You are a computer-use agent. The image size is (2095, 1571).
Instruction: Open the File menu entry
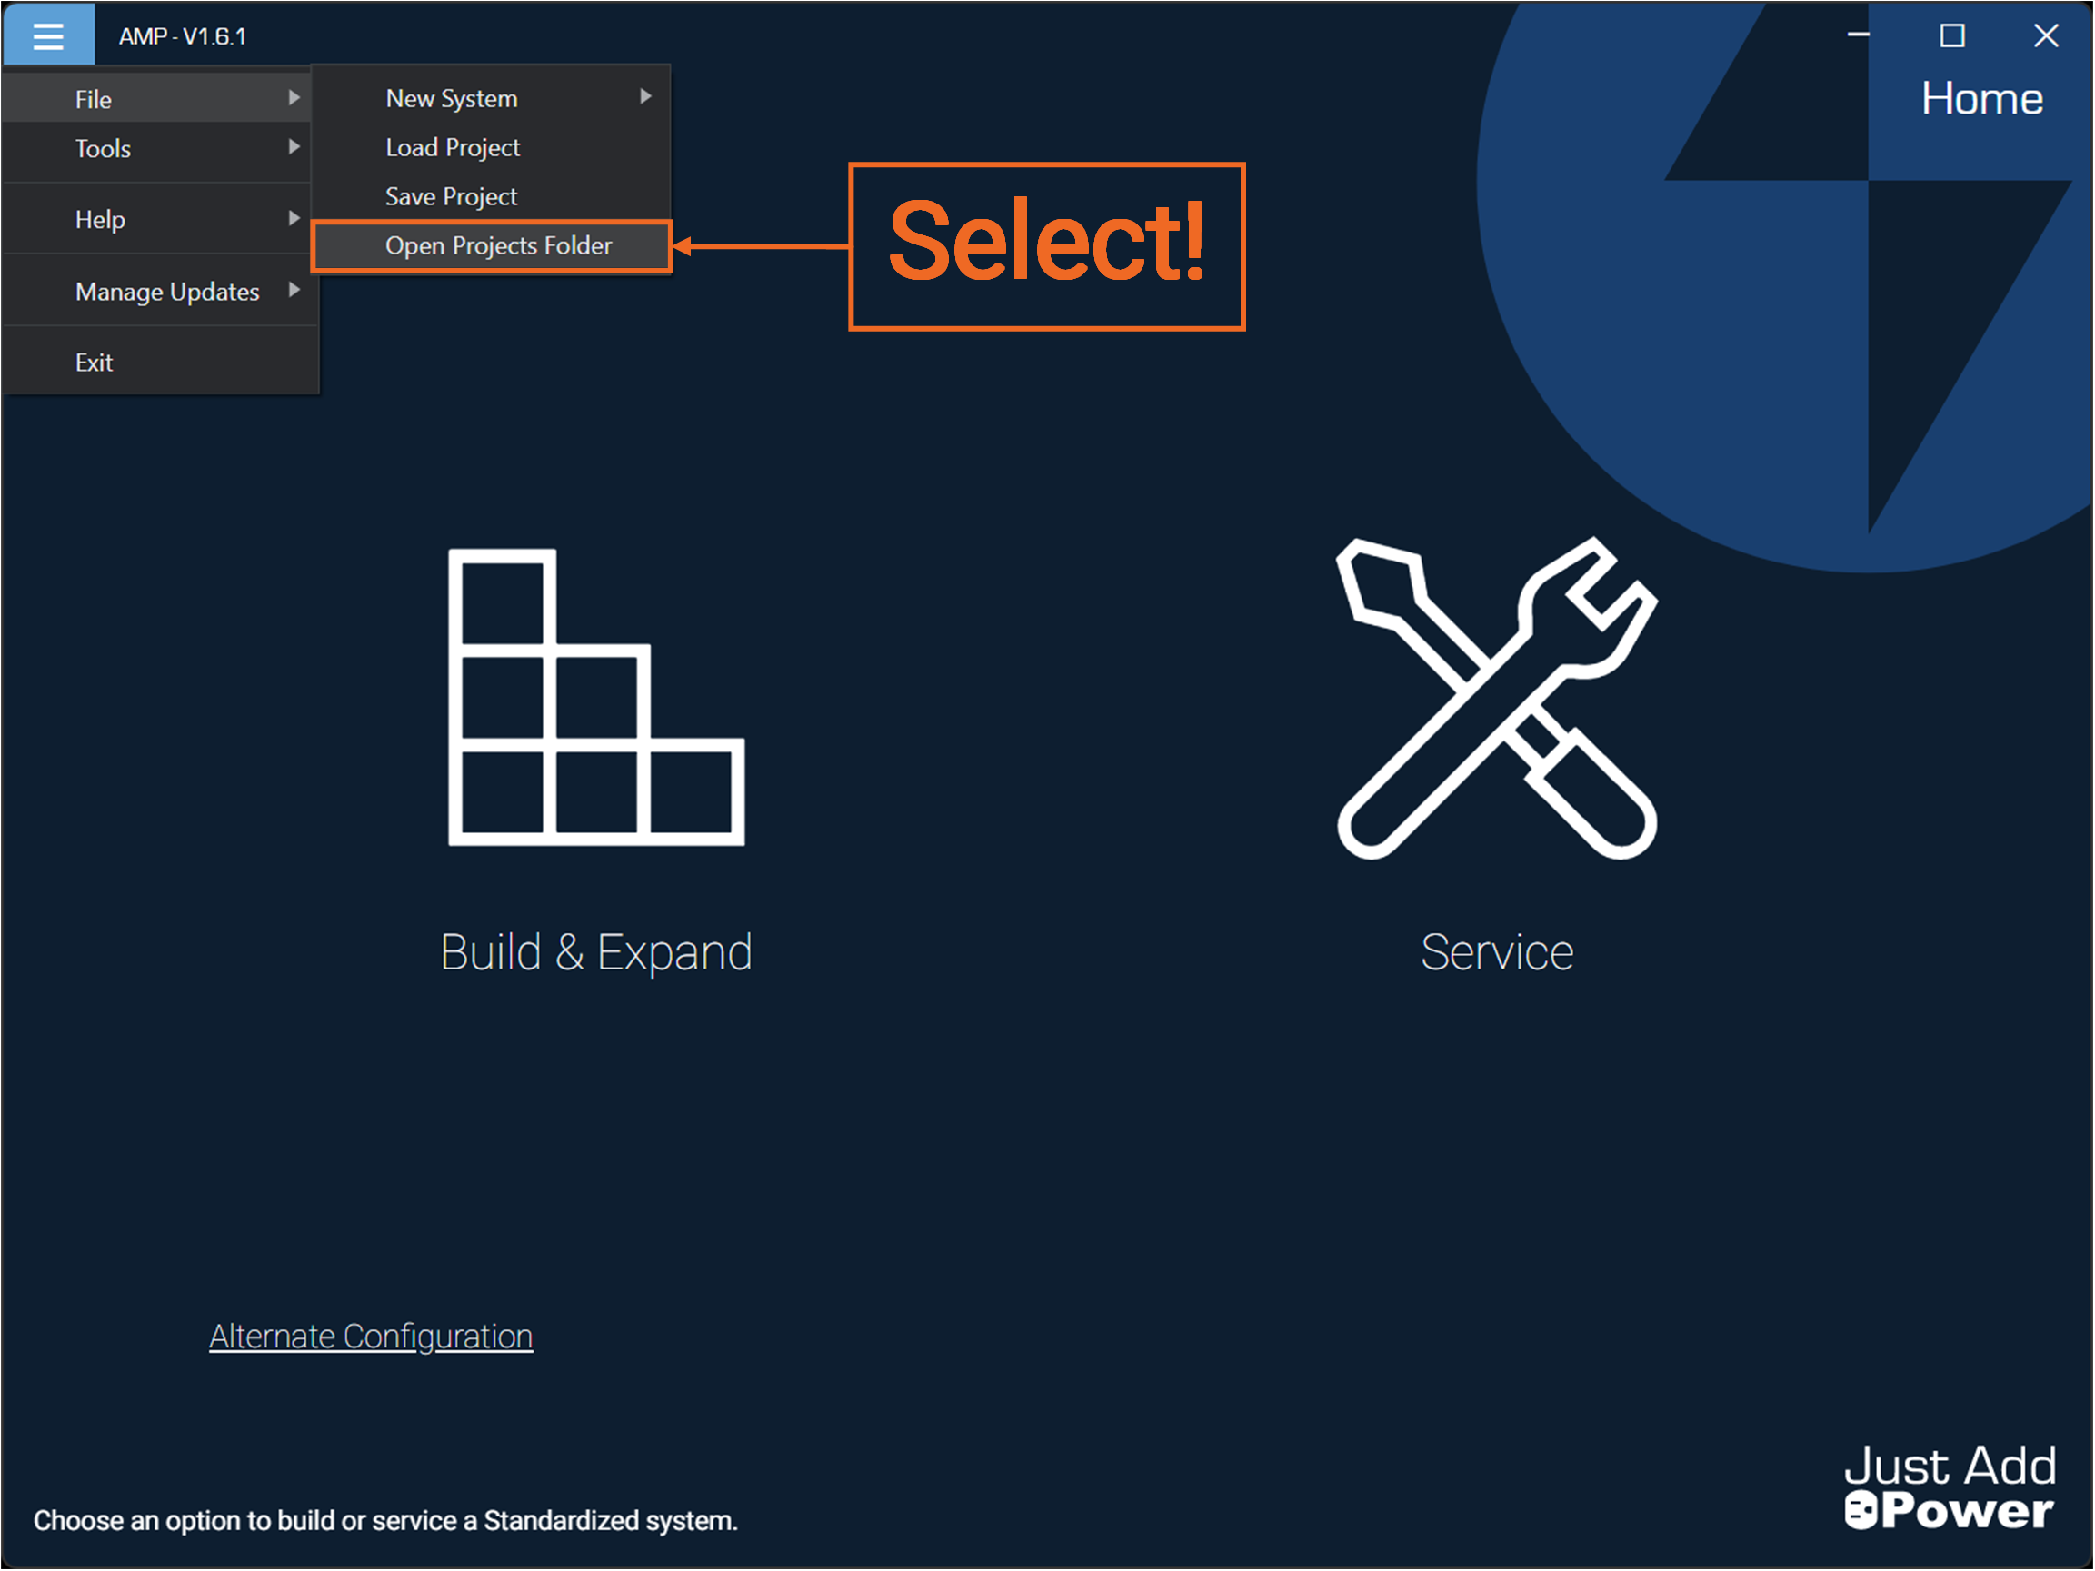click(x=94, y=99)
